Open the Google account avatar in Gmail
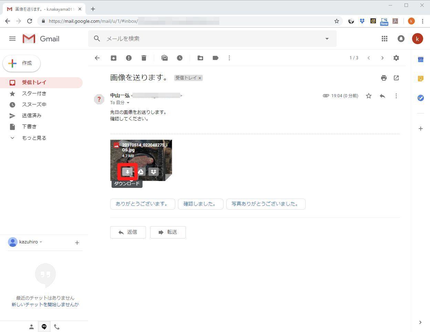 [x=418, y=39]
